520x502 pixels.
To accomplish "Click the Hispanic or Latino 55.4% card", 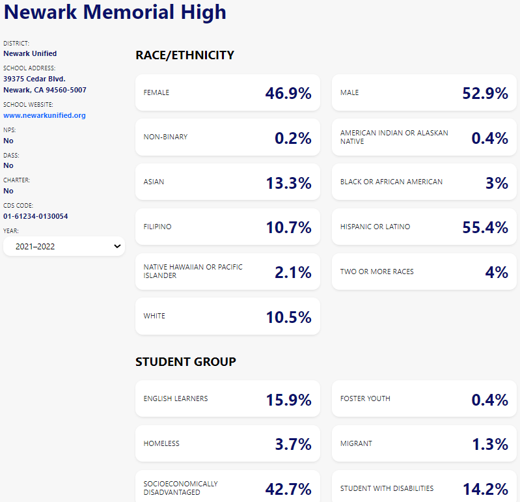I will pyautogui.click(x=424, y=227).
